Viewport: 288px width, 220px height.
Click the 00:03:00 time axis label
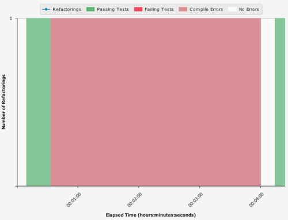pos(195,200)
